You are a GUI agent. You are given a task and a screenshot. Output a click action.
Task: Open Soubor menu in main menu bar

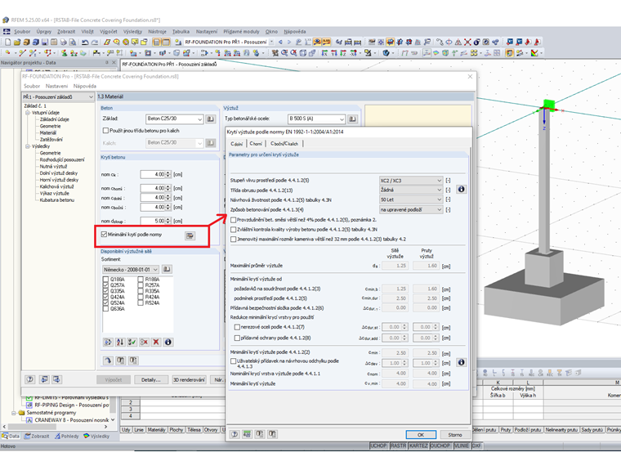coord(22,32)
